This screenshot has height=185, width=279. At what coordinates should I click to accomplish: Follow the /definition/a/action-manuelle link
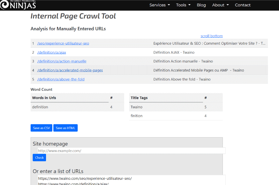coord(62,61)
